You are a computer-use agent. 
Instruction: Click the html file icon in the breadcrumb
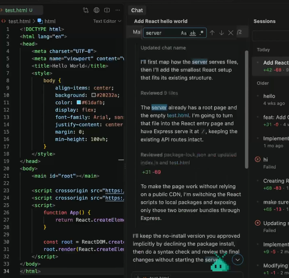[x=4, y=21]
